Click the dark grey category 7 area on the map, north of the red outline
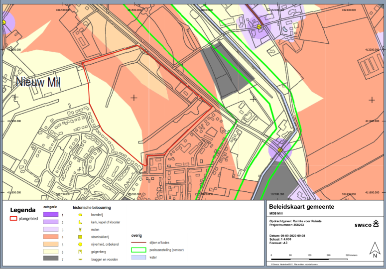 click(225, 74)
